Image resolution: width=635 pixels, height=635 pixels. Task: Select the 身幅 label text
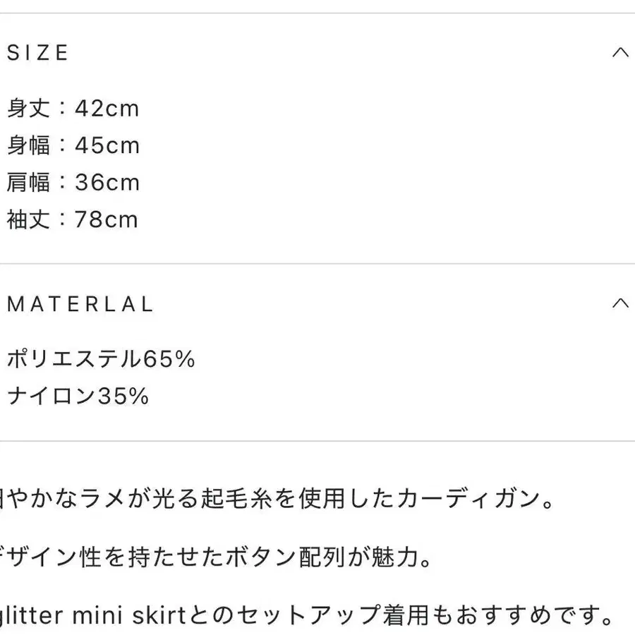[x=29, y=146]
